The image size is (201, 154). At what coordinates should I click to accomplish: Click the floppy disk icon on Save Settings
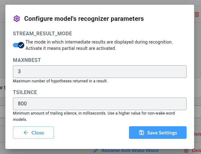[x=142, y=133]
